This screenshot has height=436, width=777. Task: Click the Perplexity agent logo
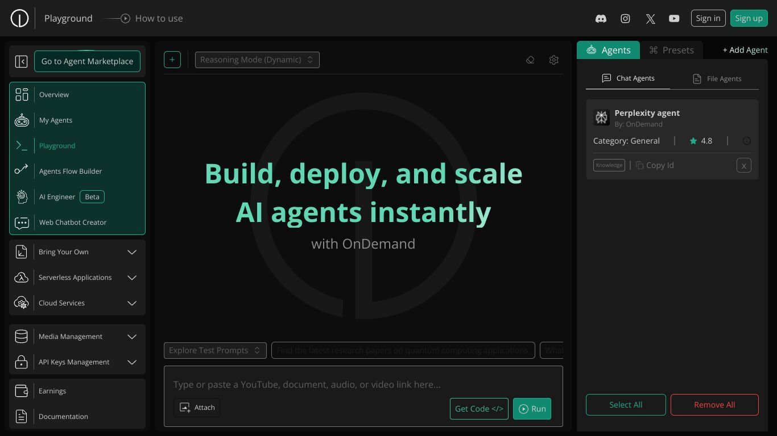tap(601, 118)
